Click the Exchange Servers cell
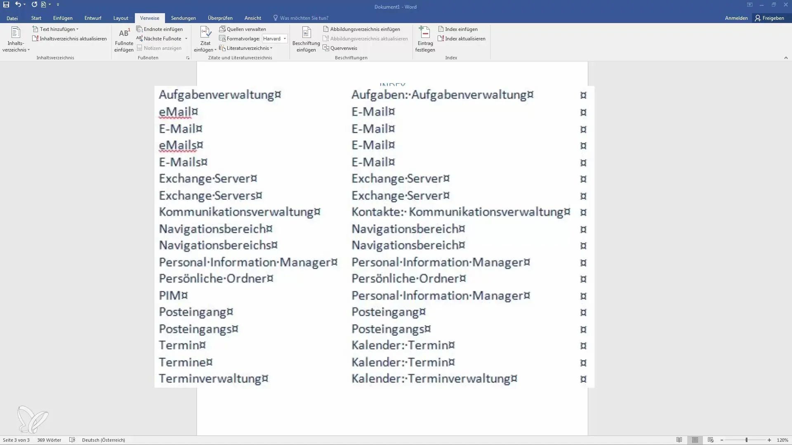The height and width of the screenshot is (445, 792). (x=210, y=195)
